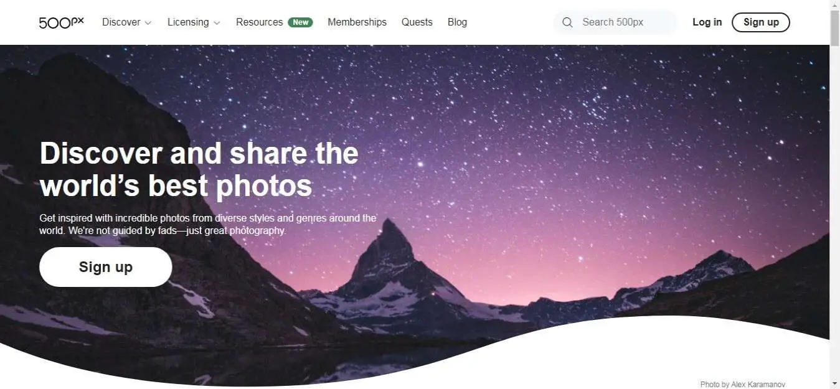This screenshot has width=840, height=389.
Task: Visit the Blog link
Action: (x=457, y=22)
